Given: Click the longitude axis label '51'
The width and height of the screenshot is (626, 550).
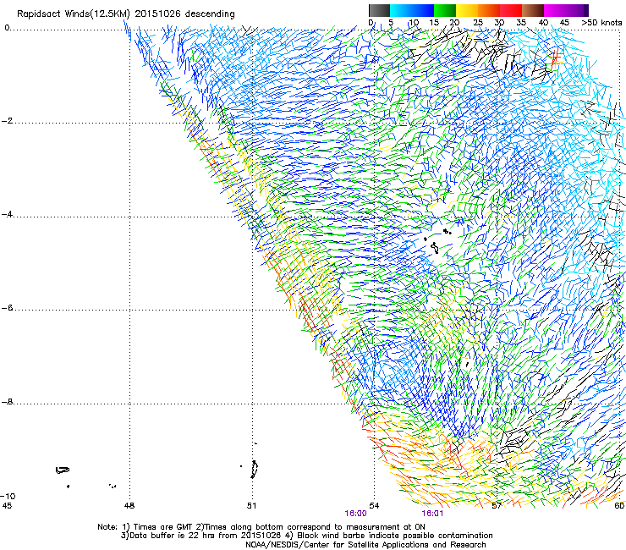Looking at the screenshot, I should pos(251,506).
